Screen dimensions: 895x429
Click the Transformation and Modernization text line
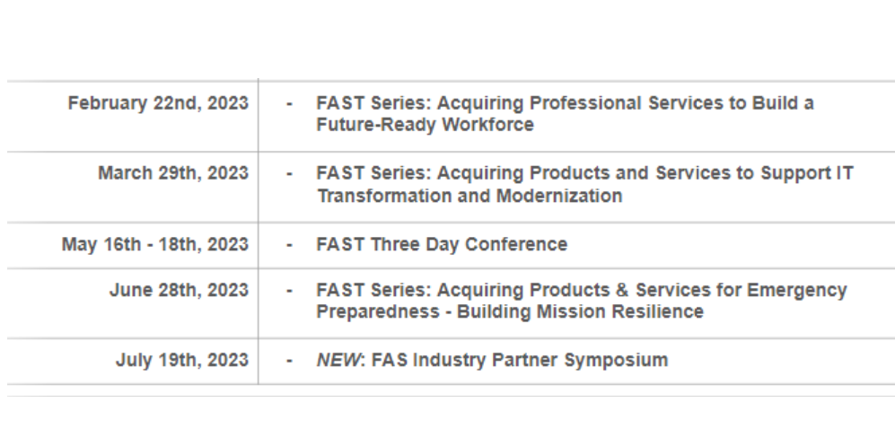pos(469,196)
